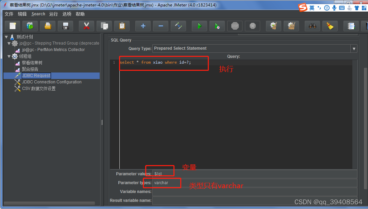Click Sogou microphone voice input icon
The image size is (368, 209).
pyautogui.click(x=334, y=8)
